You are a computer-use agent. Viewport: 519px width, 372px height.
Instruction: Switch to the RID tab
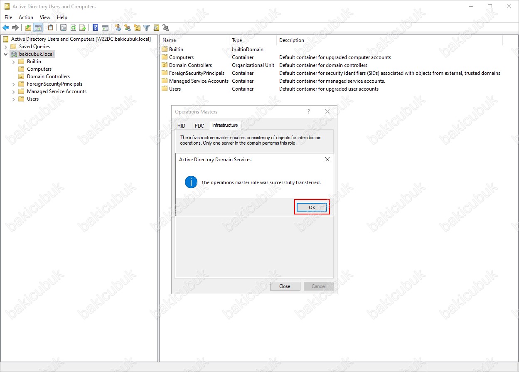coord(182,126)
